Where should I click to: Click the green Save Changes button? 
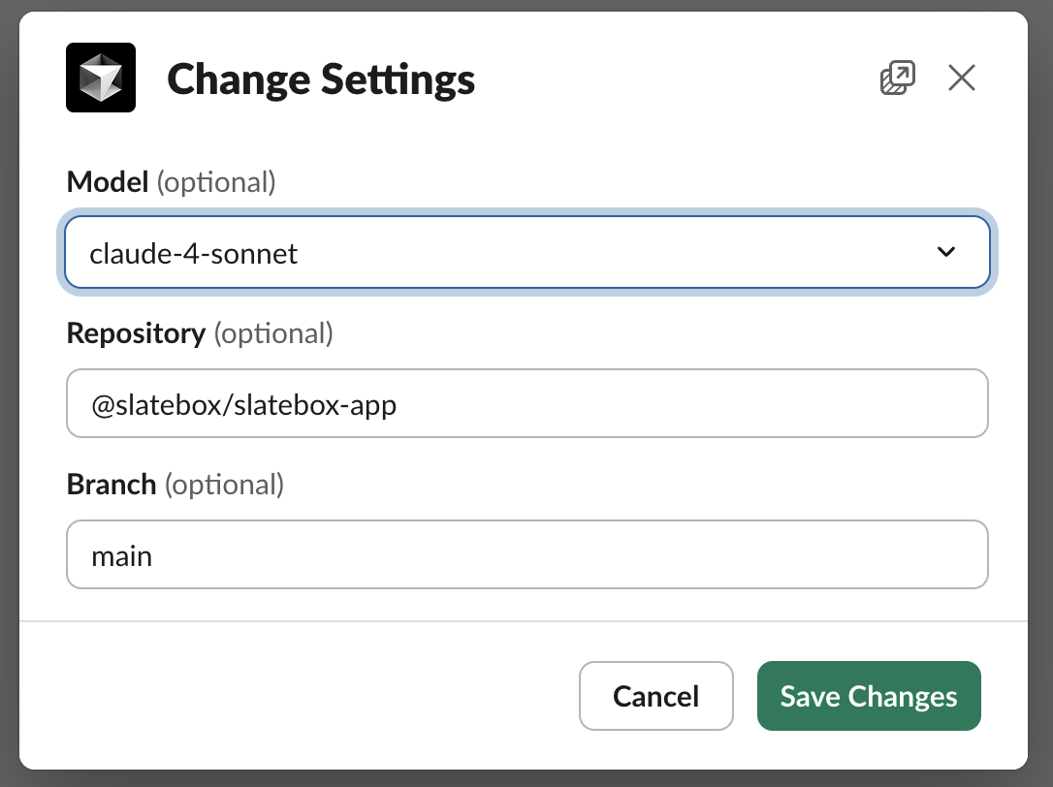point(868,696)
